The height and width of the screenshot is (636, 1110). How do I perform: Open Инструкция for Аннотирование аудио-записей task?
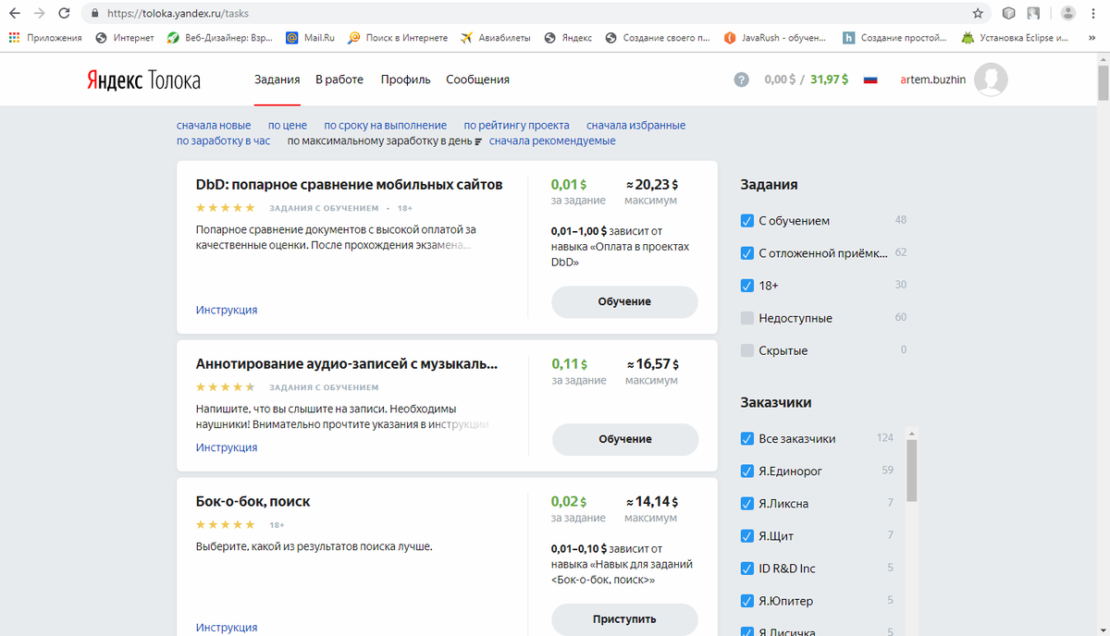[227, 447]
